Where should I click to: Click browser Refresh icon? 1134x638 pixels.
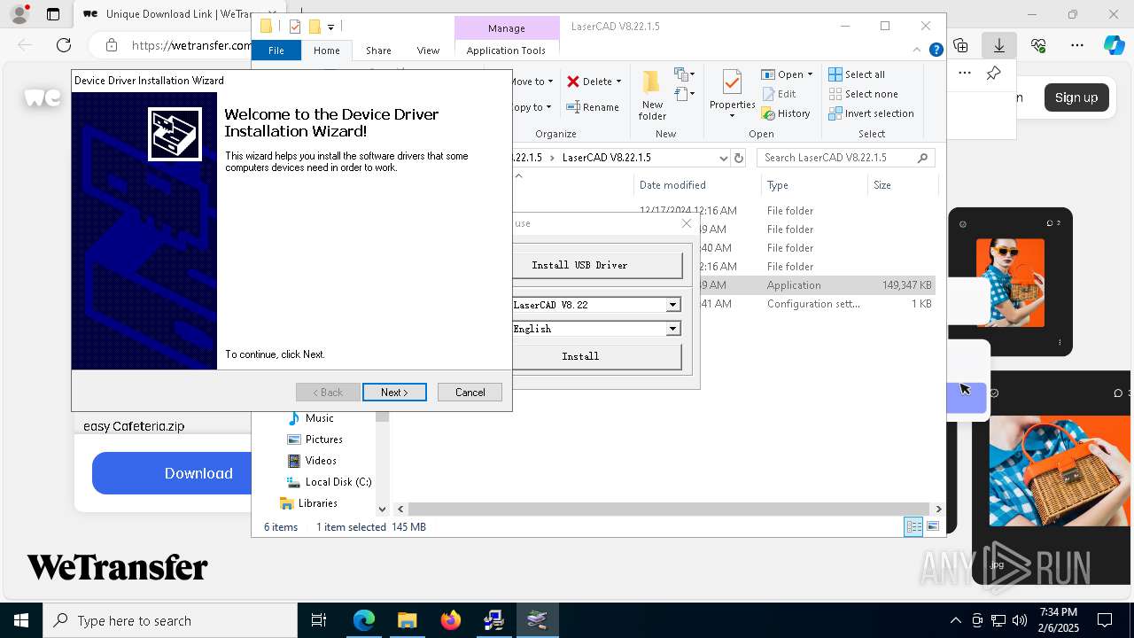(x=64, y=45)
